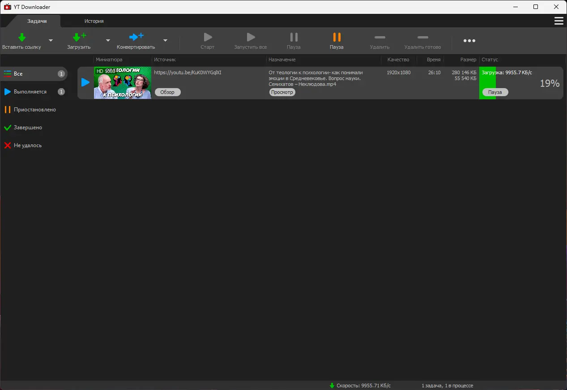Click the '1 задача, 1 в процессе' status text
Screen dimensions: 567x390
click(447, 386)
